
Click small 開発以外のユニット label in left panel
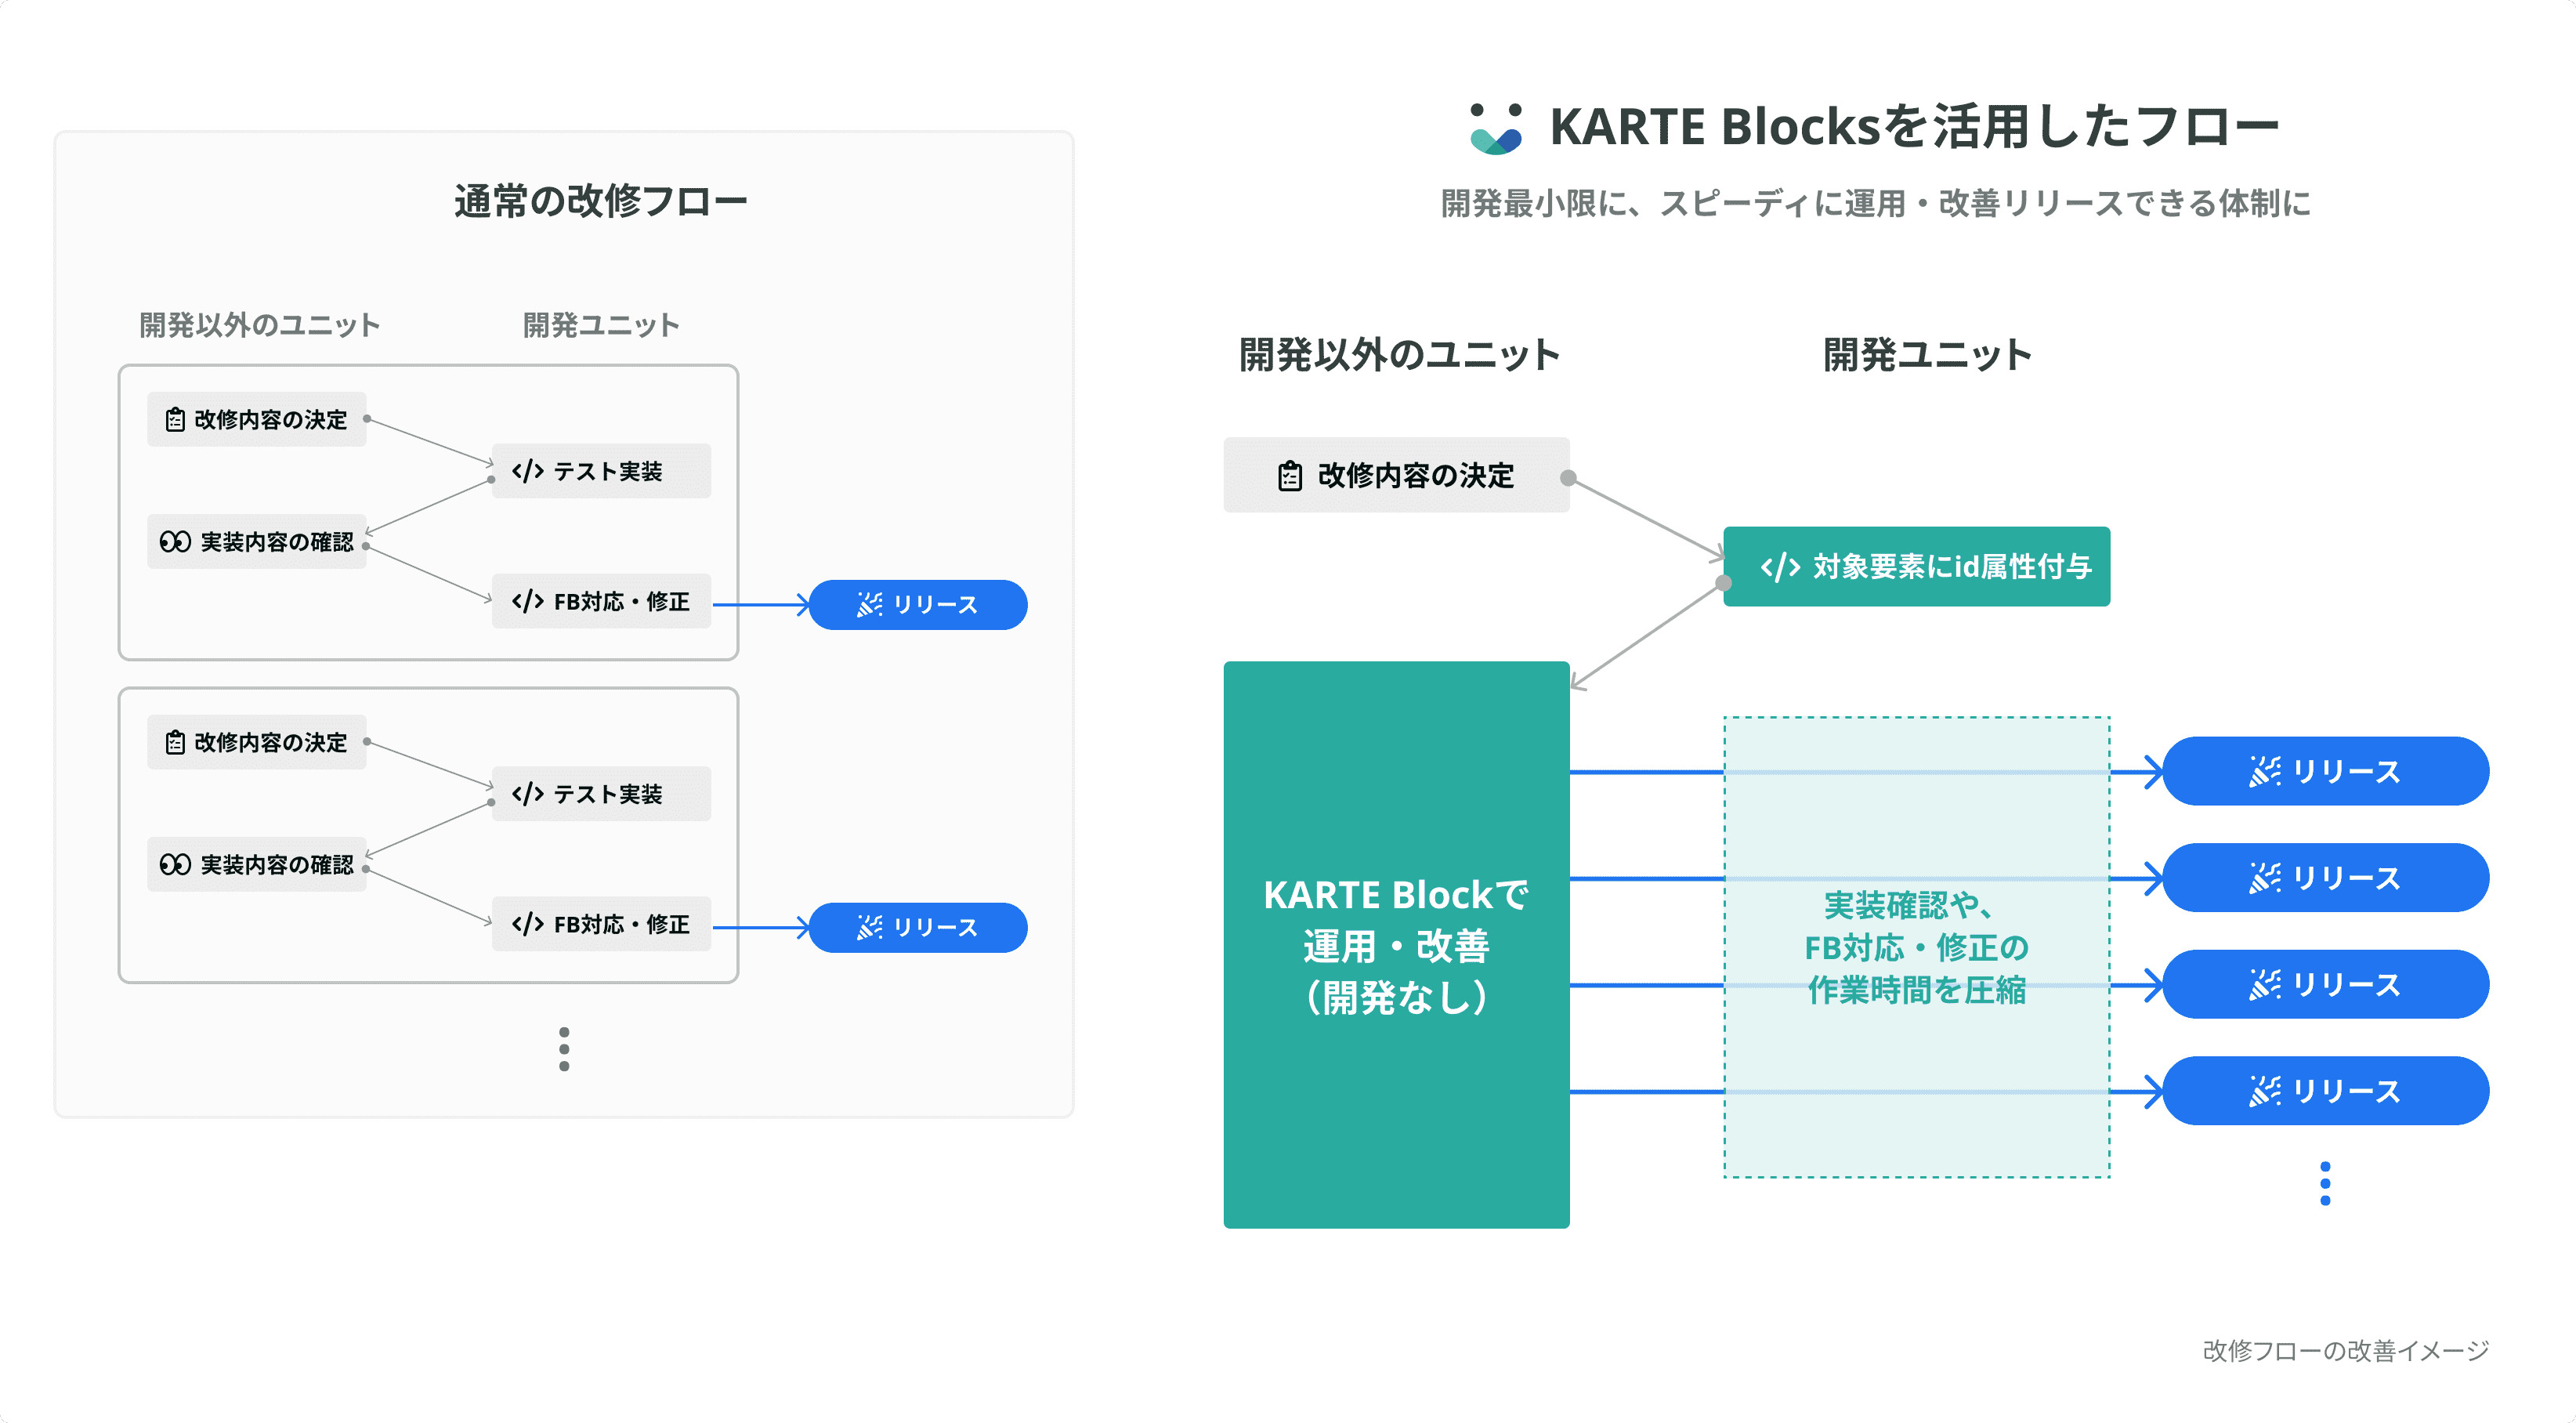tap(260, 325)
